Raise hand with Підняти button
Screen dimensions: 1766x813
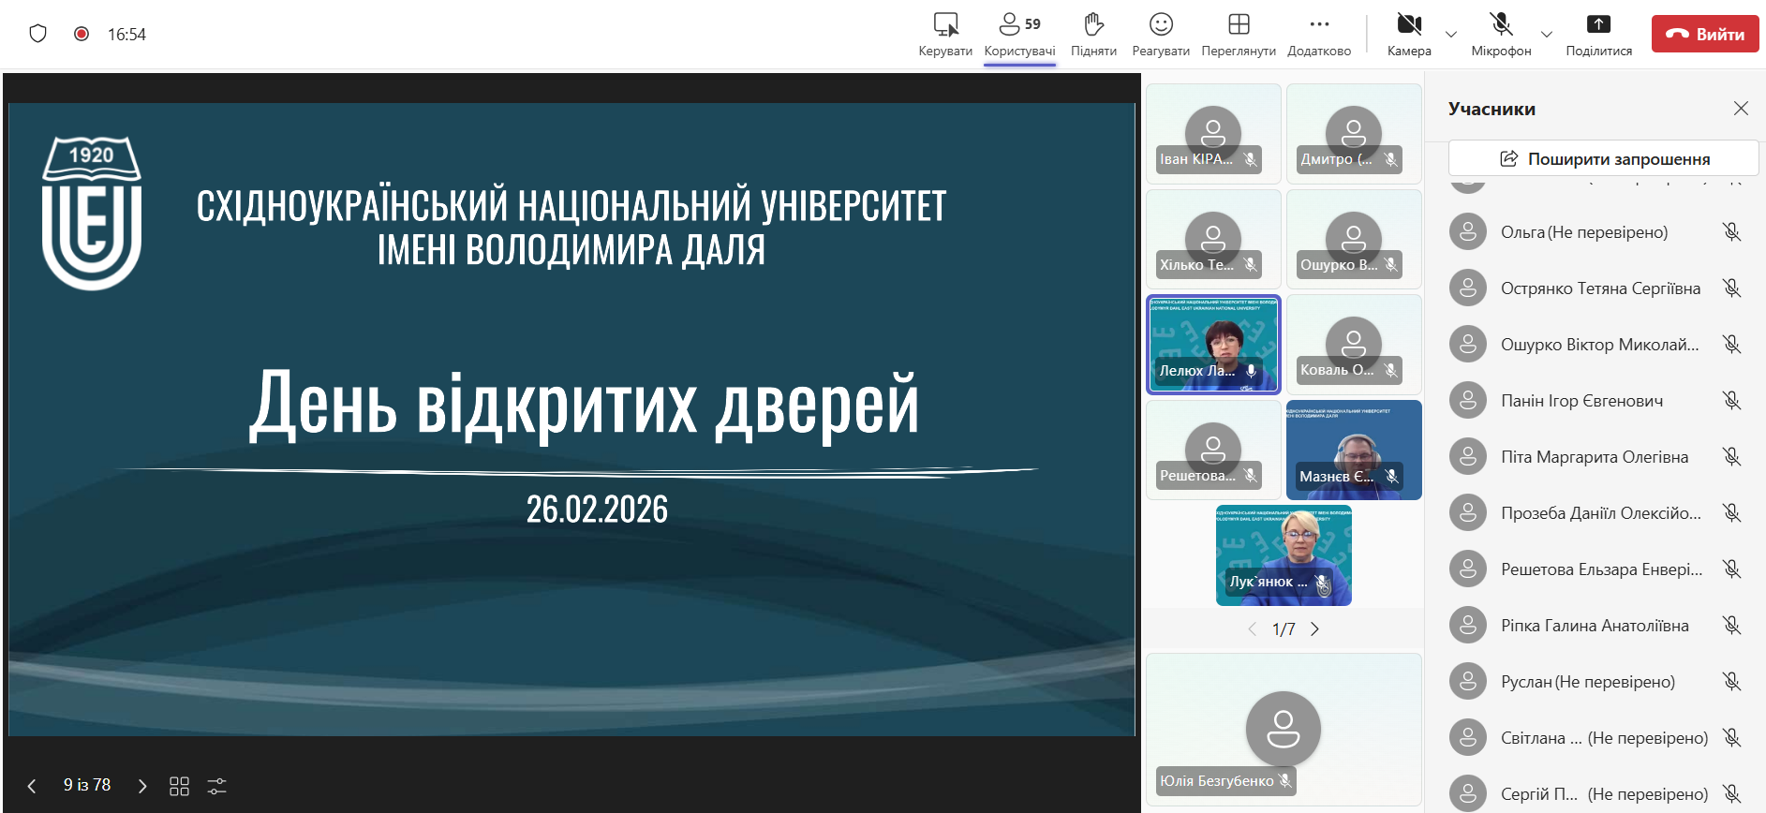point(1093,35)
